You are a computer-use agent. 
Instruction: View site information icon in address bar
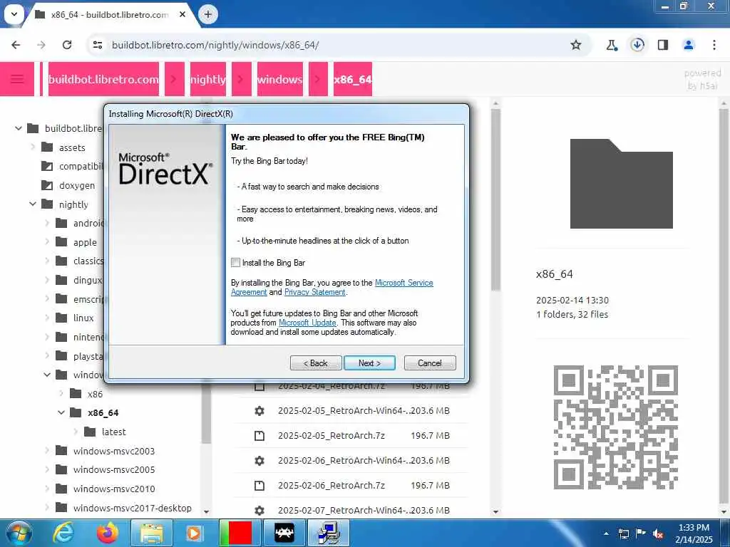(97, 45)
